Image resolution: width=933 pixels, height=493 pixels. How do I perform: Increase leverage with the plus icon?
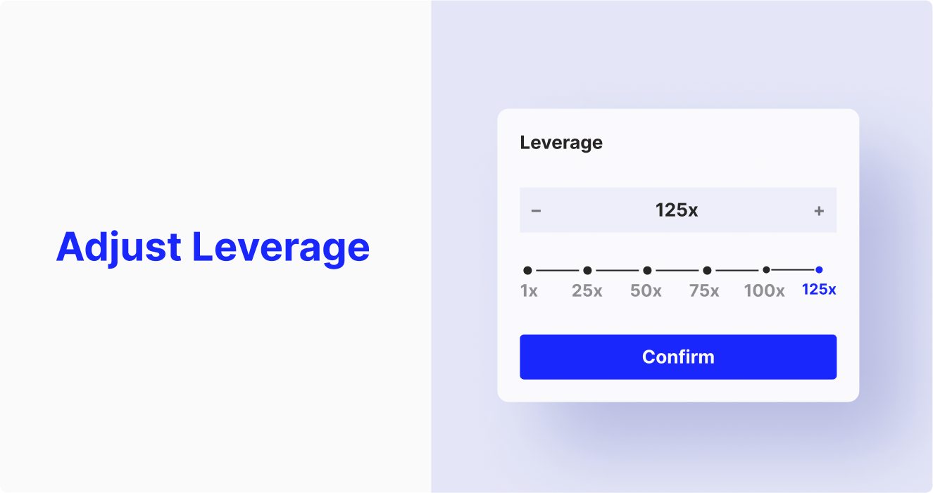click(x=819, y=210)
